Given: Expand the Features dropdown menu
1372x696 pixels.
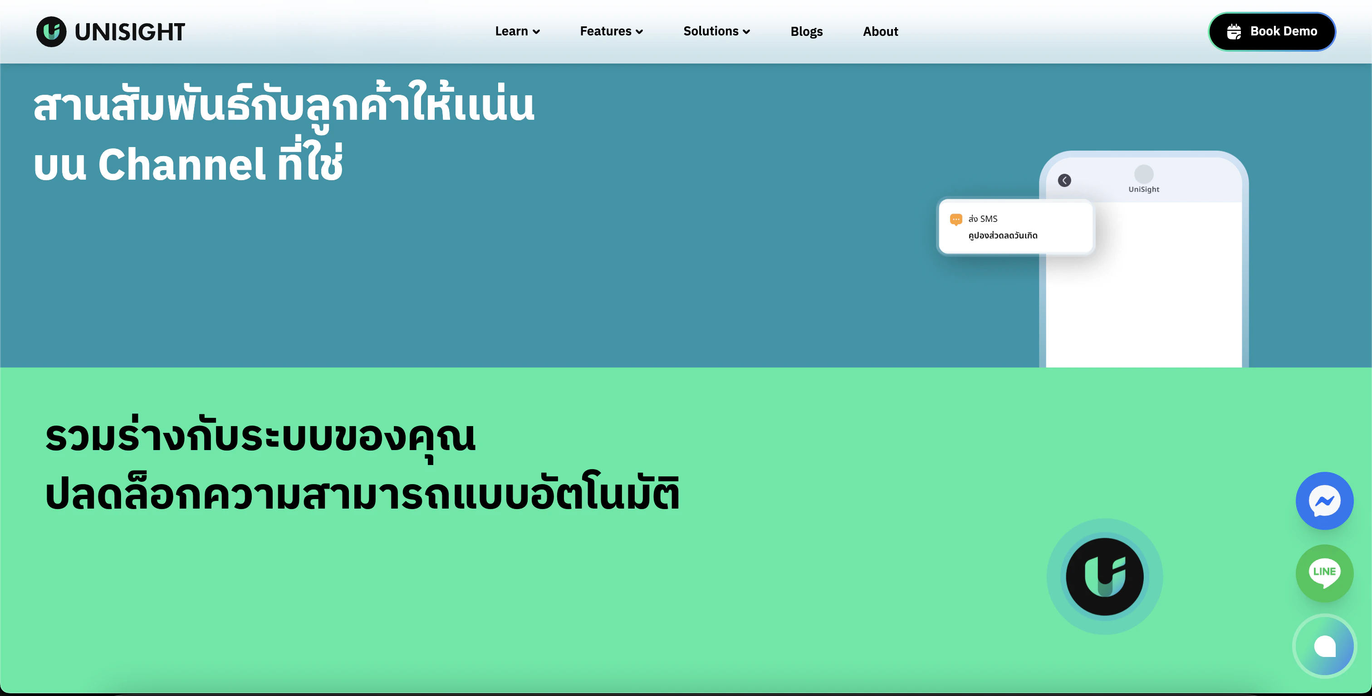Looking at the screenshot, I should (612, 31).
